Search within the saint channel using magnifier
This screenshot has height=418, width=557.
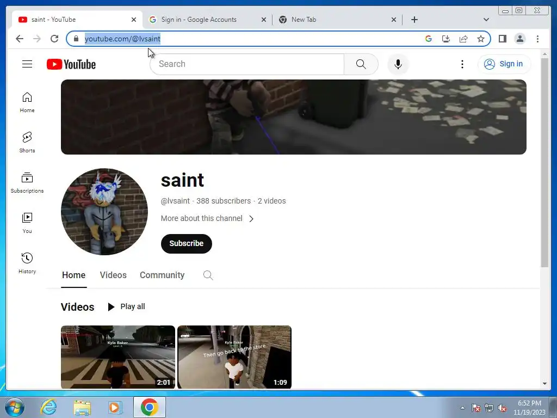coord(208,275)
